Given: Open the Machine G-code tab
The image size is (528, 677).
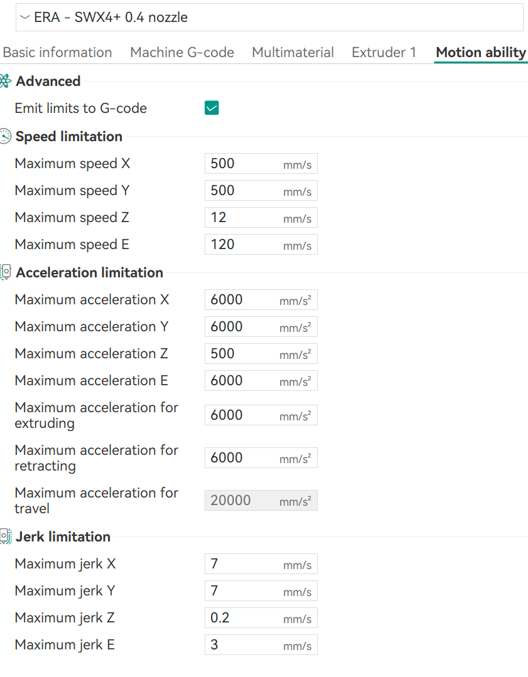Looking at the screenshot, I should pos(182,53).
